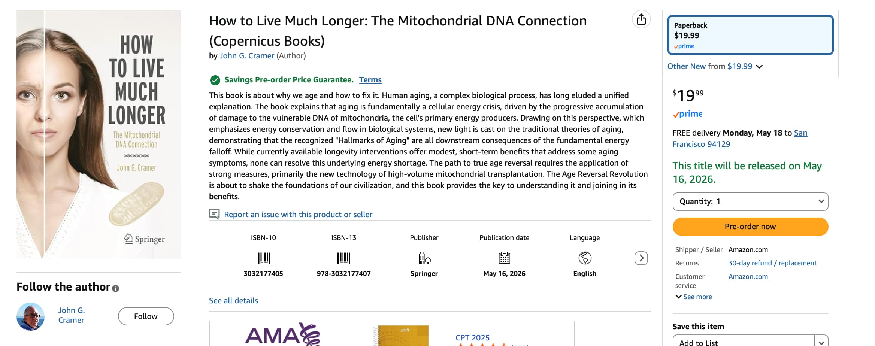This screenshot has width=875, height=346.
Task: Click the Language globe icon
Action: tap(585, 258)
